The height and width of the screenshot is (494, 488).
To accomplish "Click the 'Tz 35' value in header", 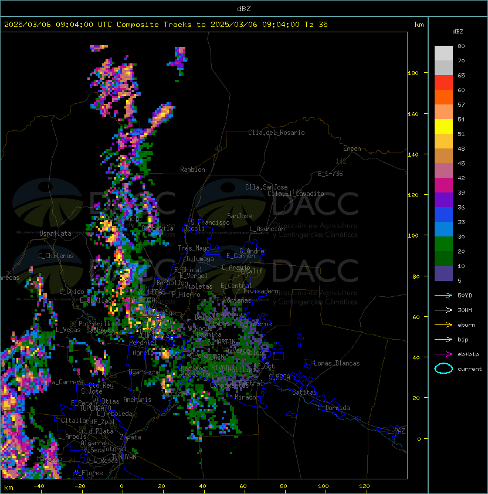I will point(316,25).
